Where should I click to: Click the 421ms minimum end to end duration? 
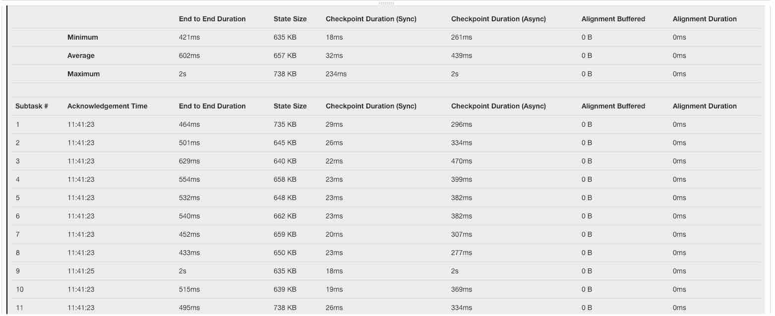tap(189, 37)
